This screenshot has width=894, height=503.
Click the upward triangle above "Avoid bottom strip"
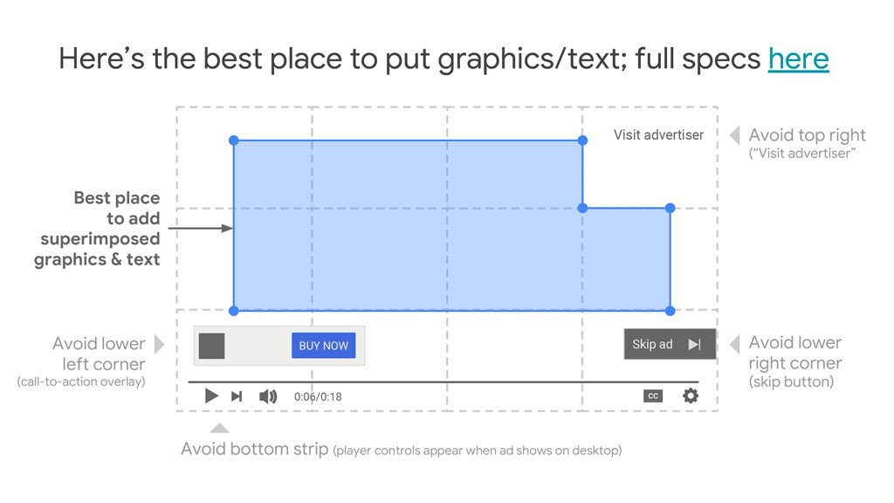tap(220, 428)
